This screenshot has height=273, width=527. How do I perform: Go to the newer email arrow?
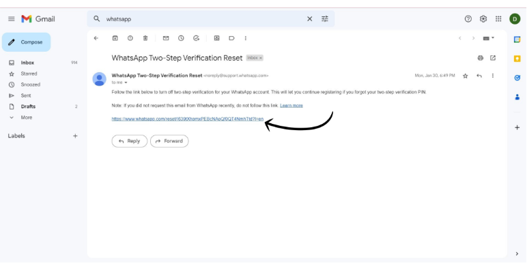[460, 38]
